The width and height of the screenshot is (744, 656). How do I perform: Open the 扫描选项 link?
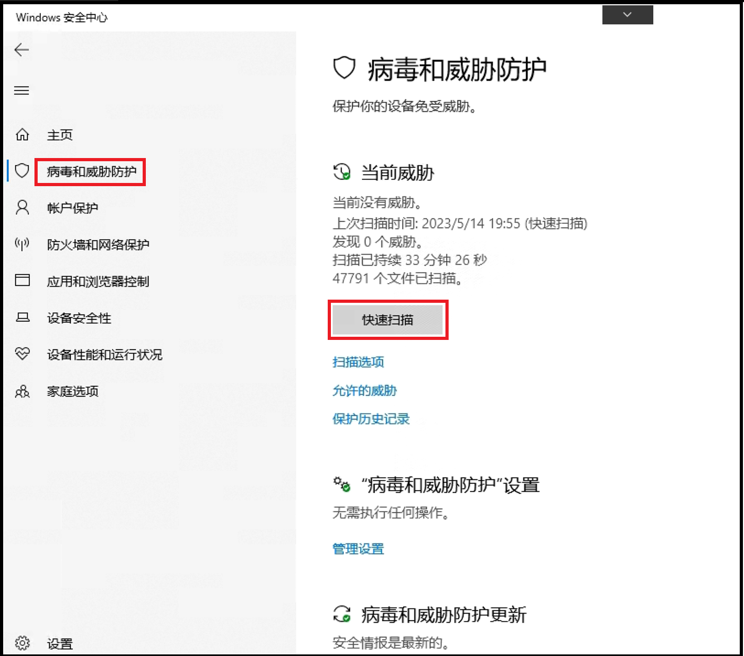click(x=358, y=362)
